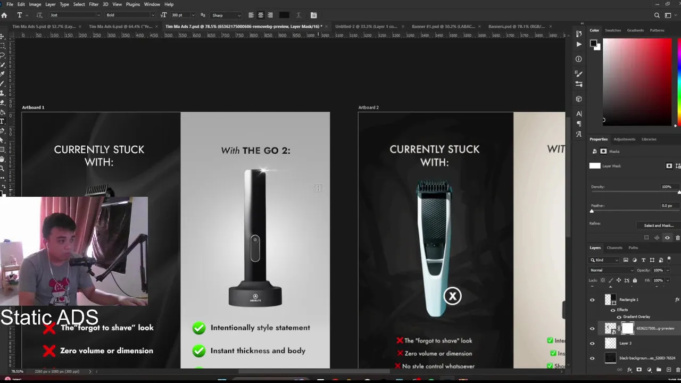Viewport: 681px width, 383px height.
Task: Open the Brush Settings panel icon
Action: pyautogui.click(x=579, y=74)
